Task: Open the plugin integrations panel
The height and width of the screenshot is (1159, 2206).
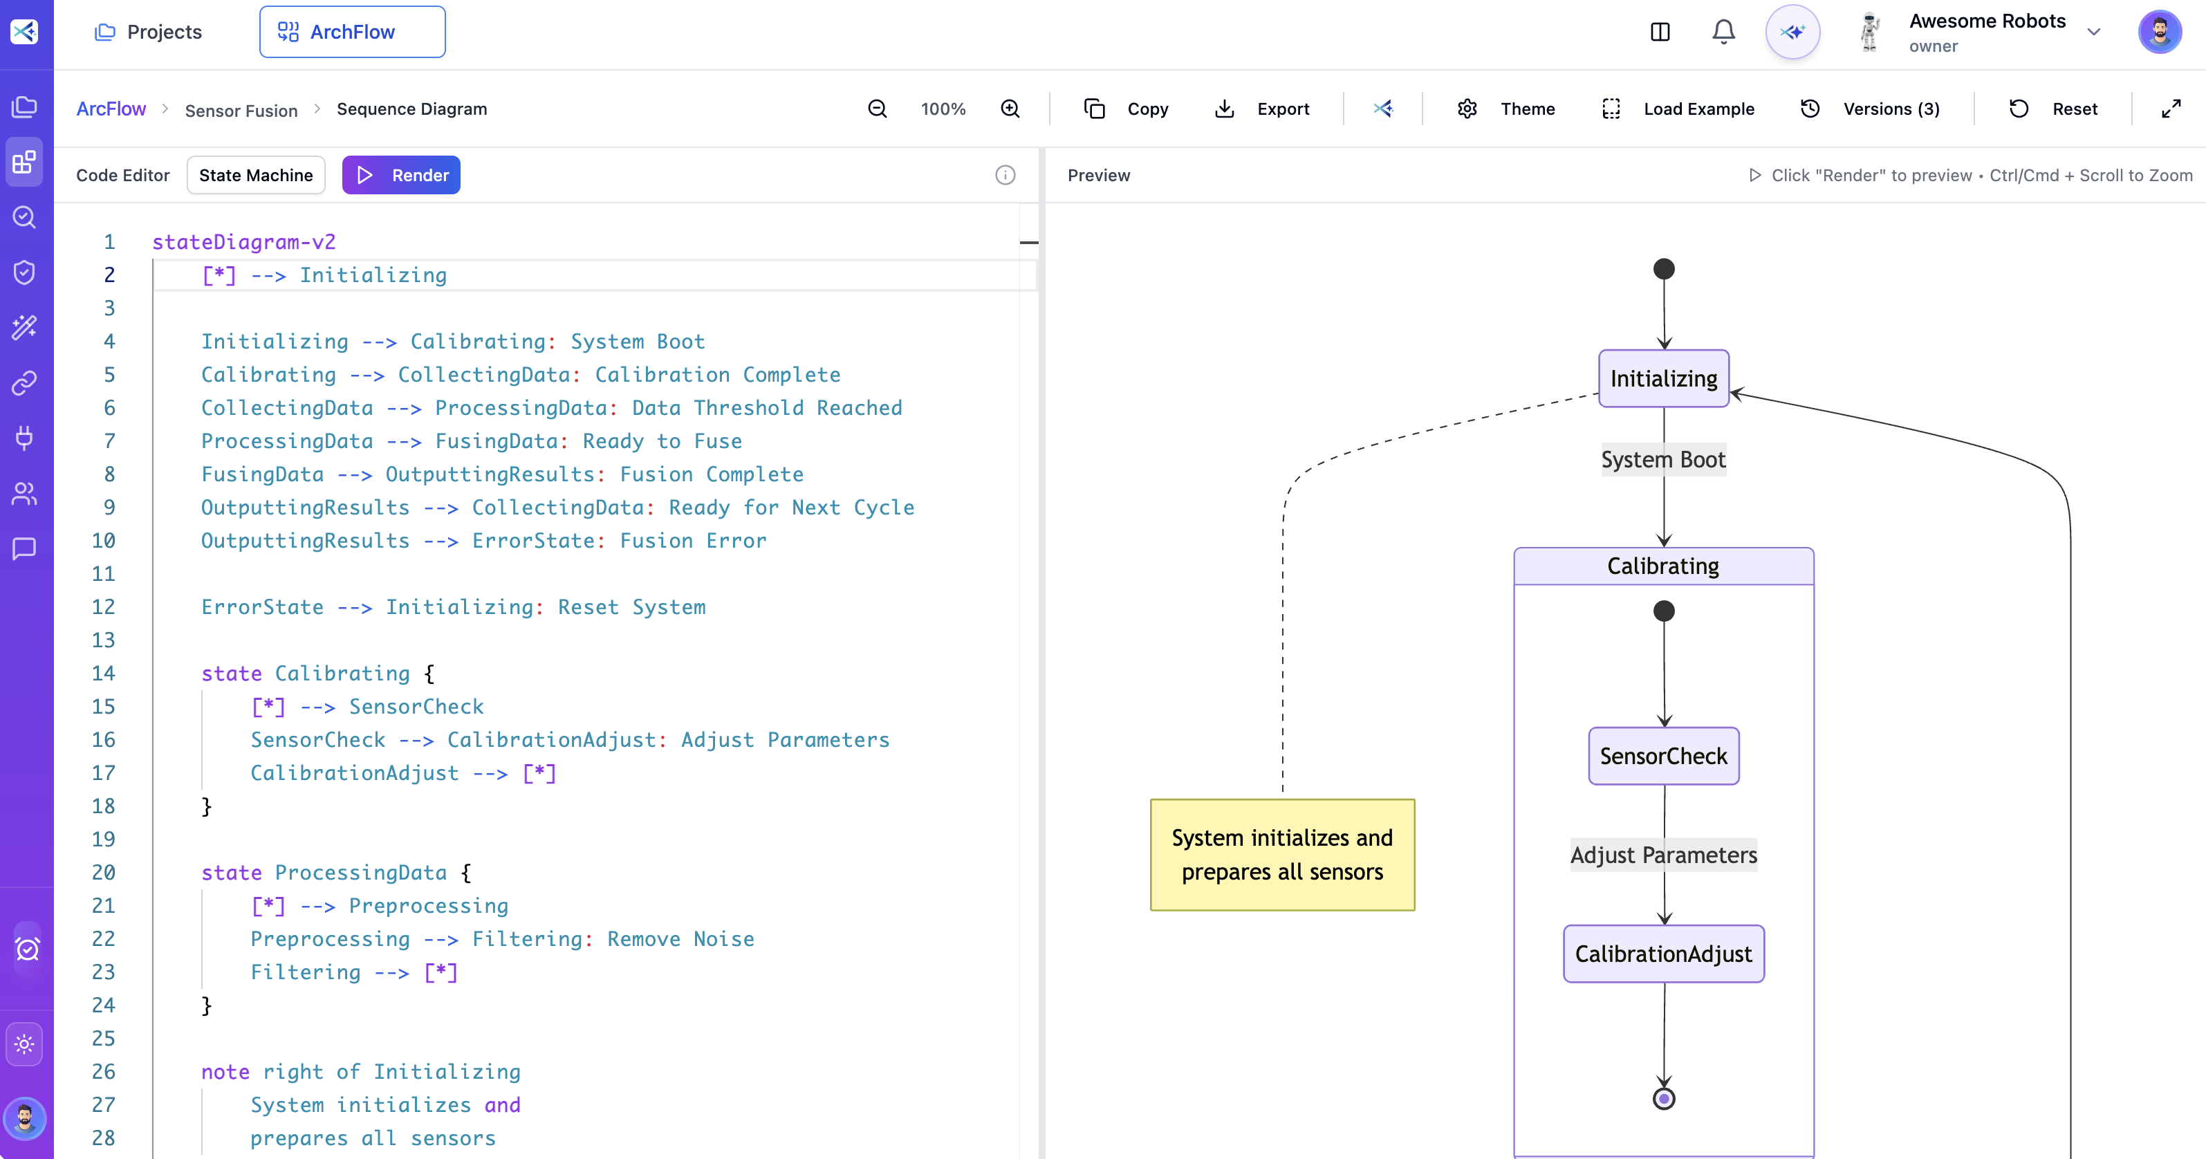Action: [24, 438]
